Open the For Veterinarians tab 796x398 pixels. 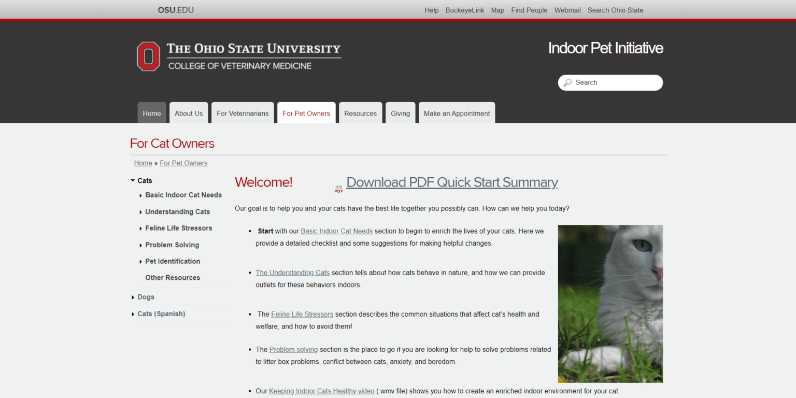click(x=243, y=113)
